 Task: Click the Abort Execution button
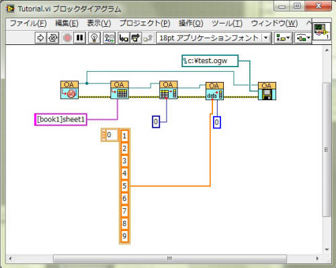click(x=67, y=38)
